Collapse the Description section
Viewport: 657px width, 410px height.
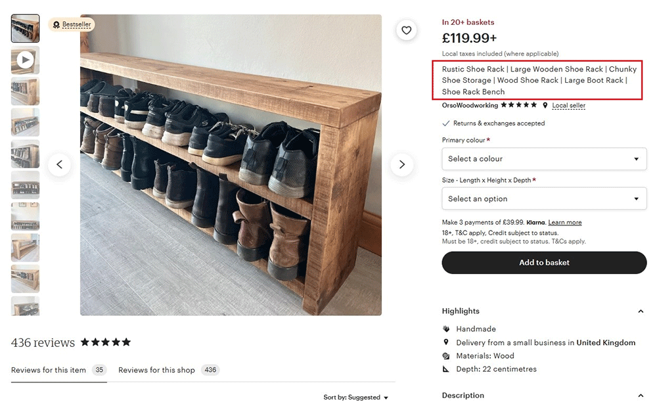point(641,396)
